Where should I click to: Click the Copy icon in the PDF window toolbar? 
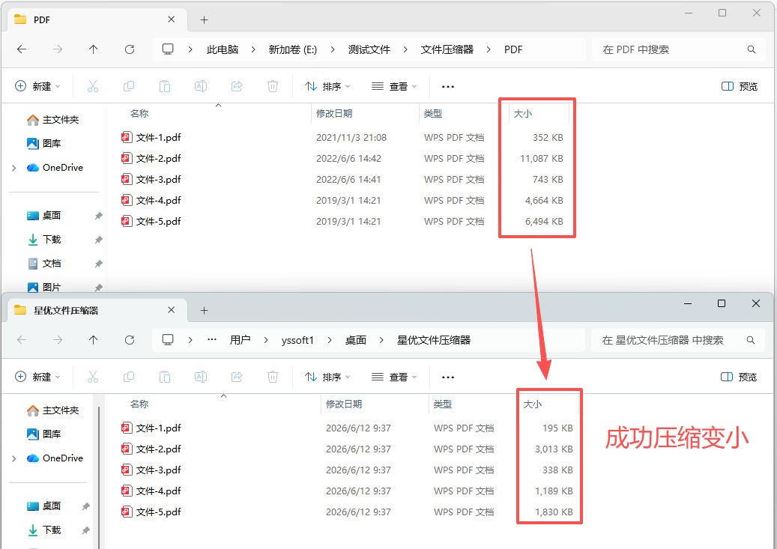(x=128, y=86)
